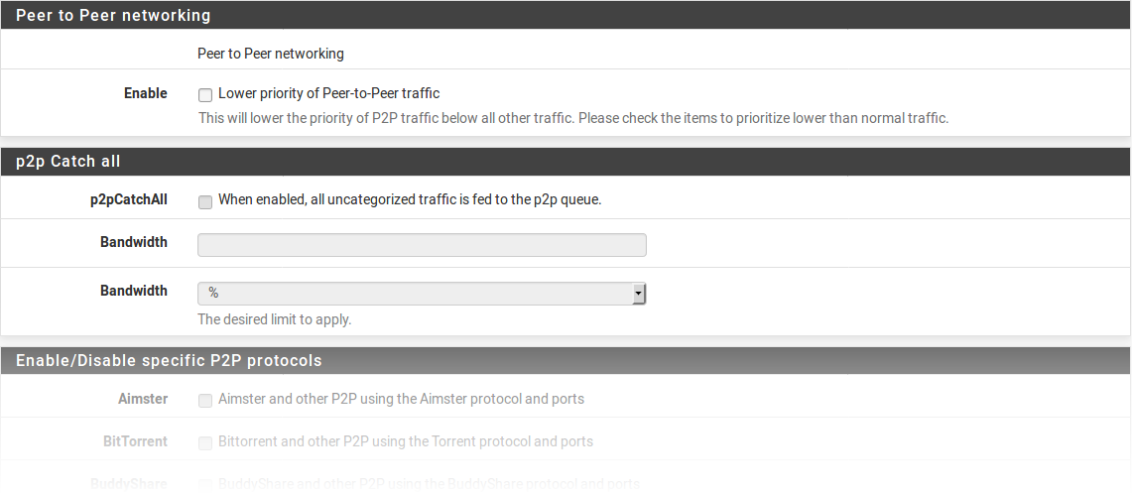Screen dimensions: 1132x494
Task: Click the 'This will lower the priority' help text
Action: (x=573, y=118)
